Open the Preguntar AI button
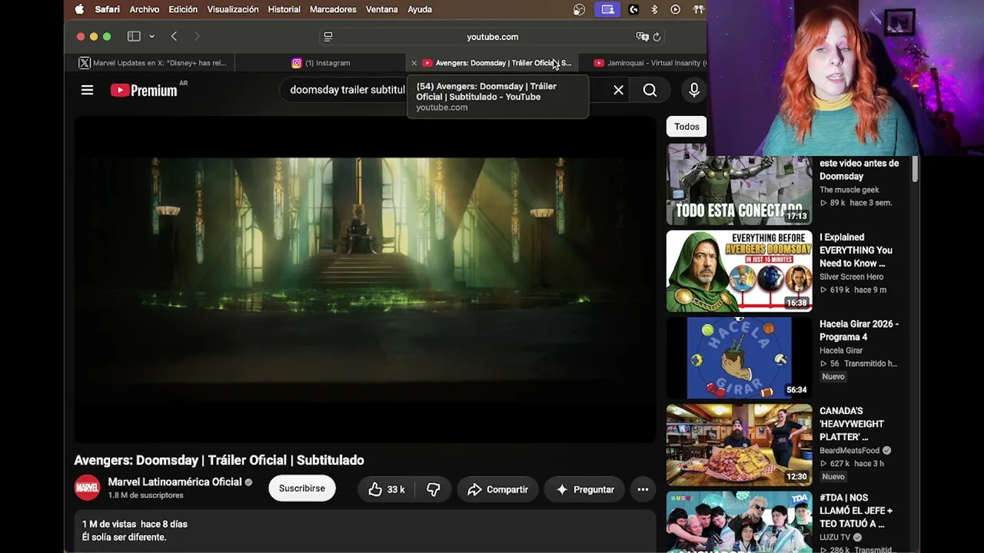Image resolution: width=984 pixels, height=553 pixels. 585,489
